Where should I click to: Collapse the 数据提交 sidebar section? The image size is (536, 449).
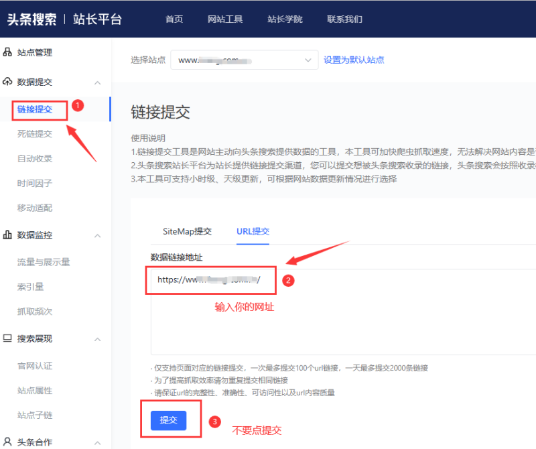98,82
